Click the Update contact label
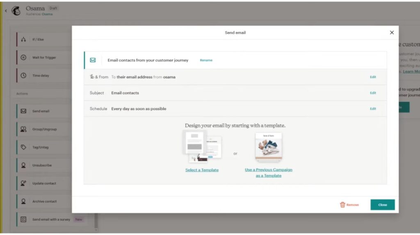Image resolution: width=420 pixels, height=235 pixels. [44, 184]
